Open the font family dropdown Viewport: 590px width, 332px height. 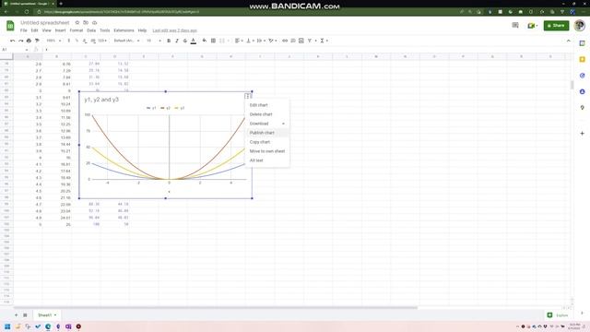[x=127, y=41]
